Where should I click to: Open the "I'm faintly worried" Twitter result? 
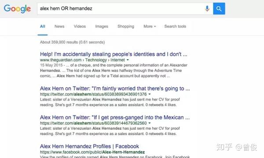point(115,89)
